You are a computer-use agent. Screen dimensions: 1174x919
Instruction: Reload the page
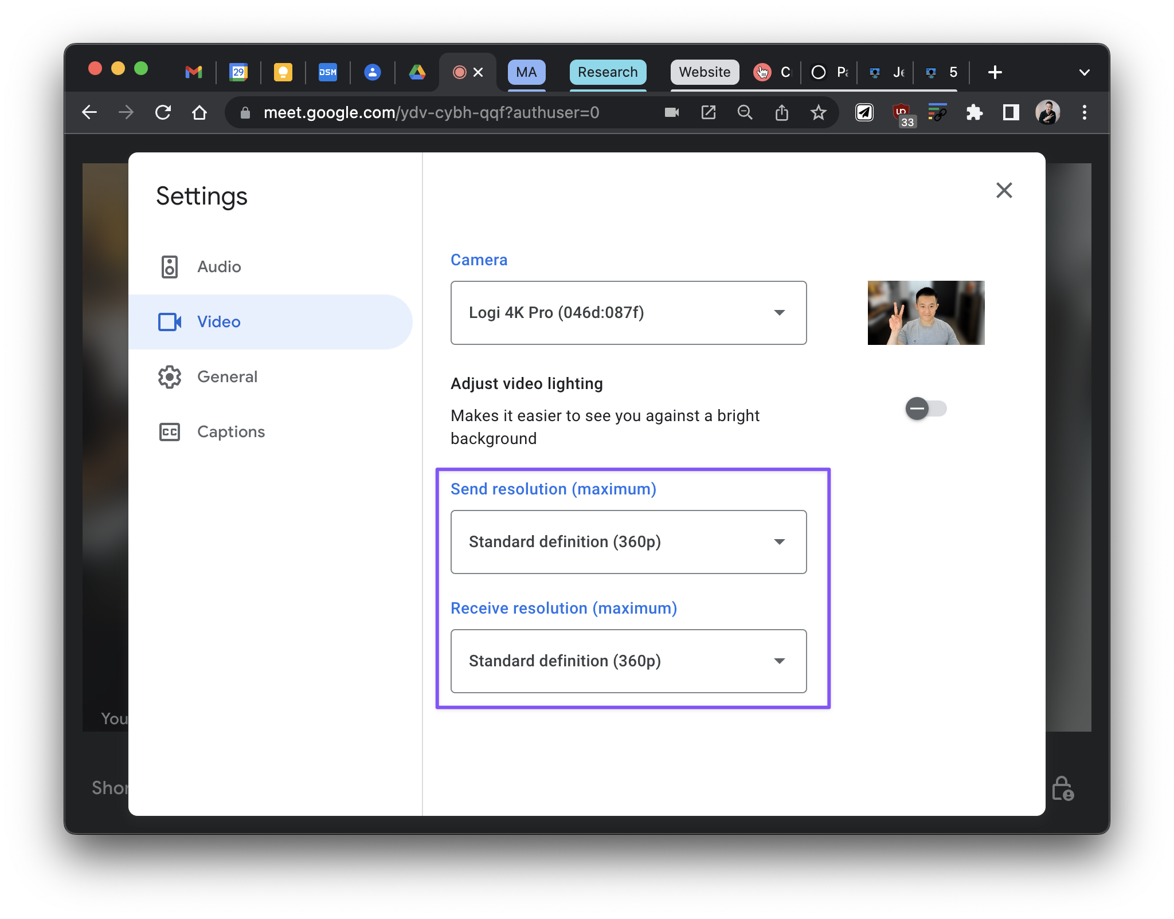pyautogui.click(x=163, y=112)
